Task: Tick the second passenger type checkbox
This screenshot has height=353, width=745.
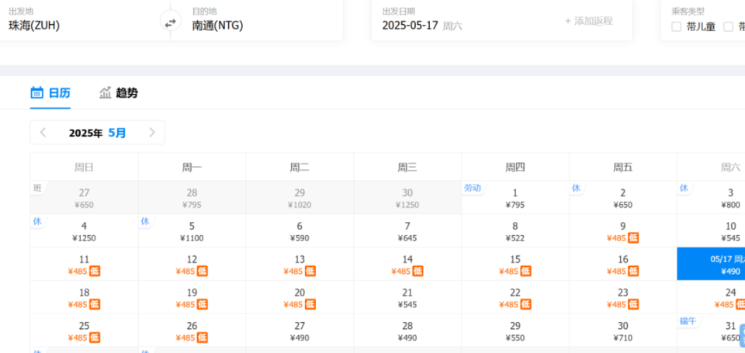Action: (729, 26)
